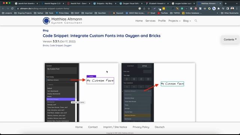This screenshot has height=135, width=240.
Task: Open the TWPOS bookmark folder
Action: coord(175,13)
